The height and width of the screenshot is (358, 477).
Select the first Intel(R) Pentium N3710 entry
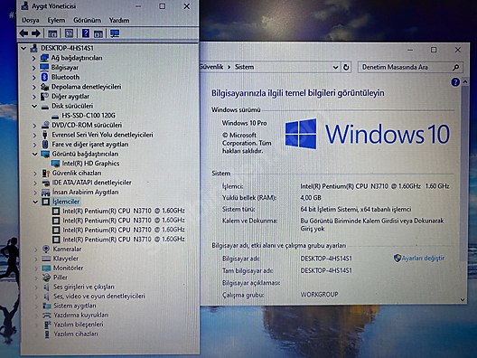124,211
